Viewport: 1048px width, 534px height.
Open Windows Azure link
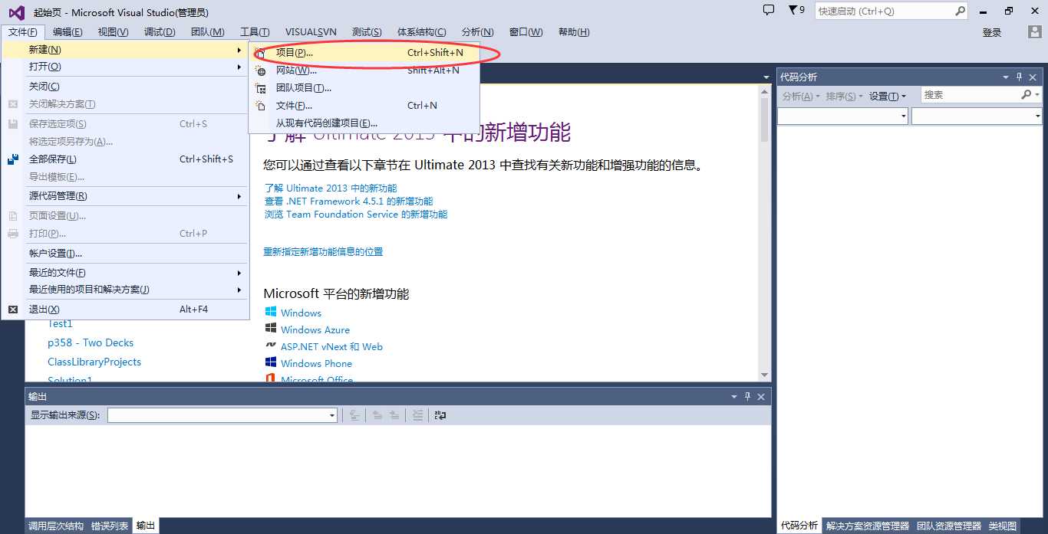click(315, 329)
